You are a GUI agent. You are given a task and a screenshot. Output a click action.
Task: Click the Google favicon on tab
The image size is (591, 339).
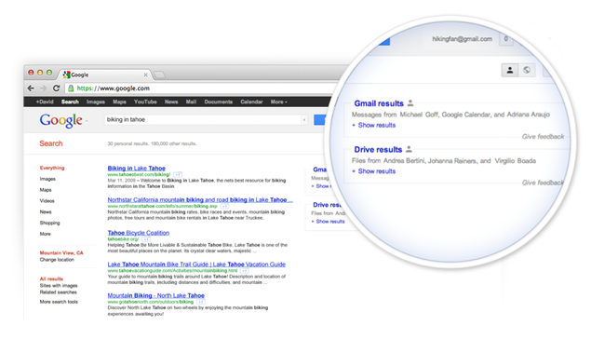click(67, 75)
